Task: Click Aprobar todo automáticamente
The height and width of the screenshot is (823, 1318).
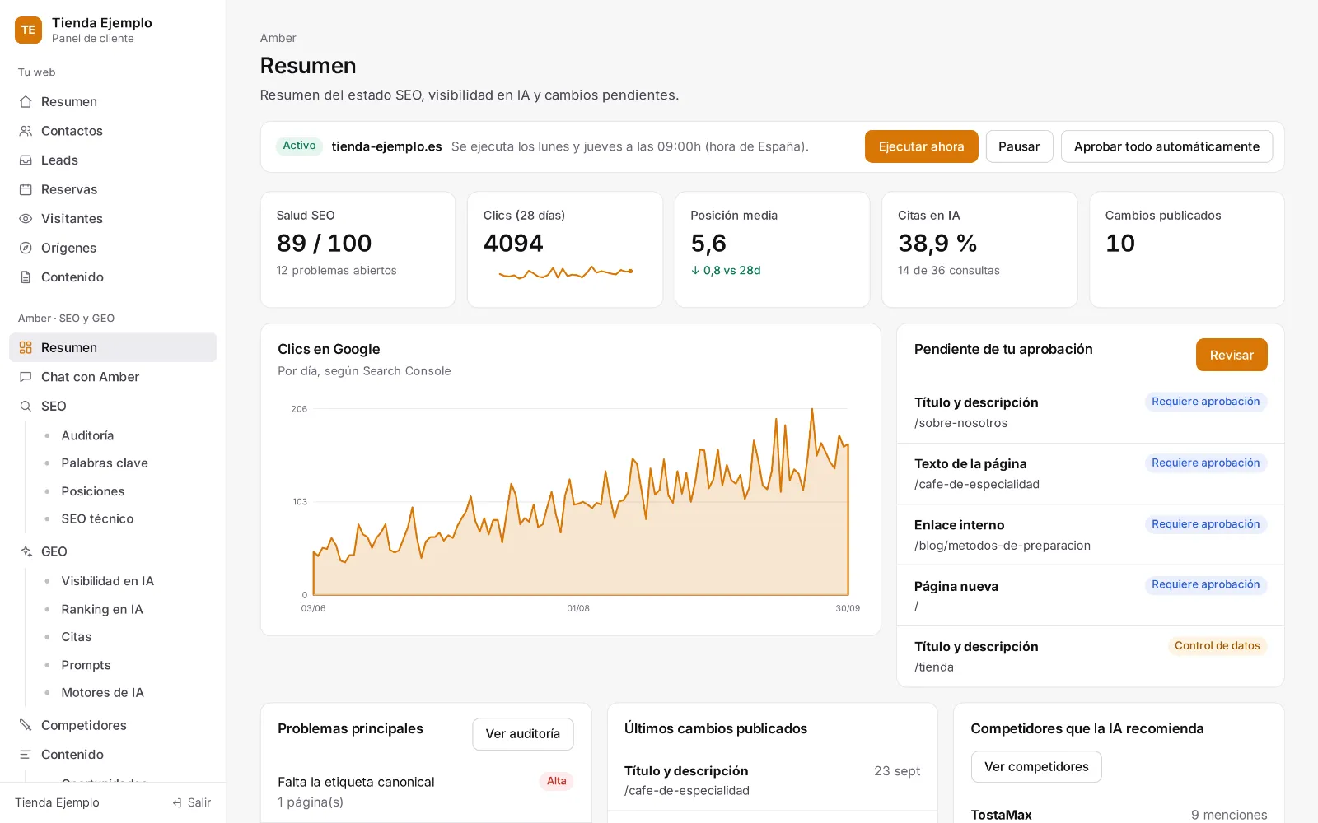Action: 1166,146
